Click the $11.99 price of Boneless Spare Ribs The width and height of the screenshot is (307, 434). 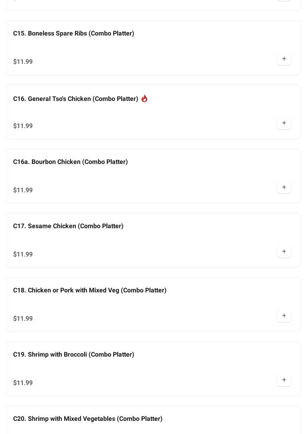[23, 62]
